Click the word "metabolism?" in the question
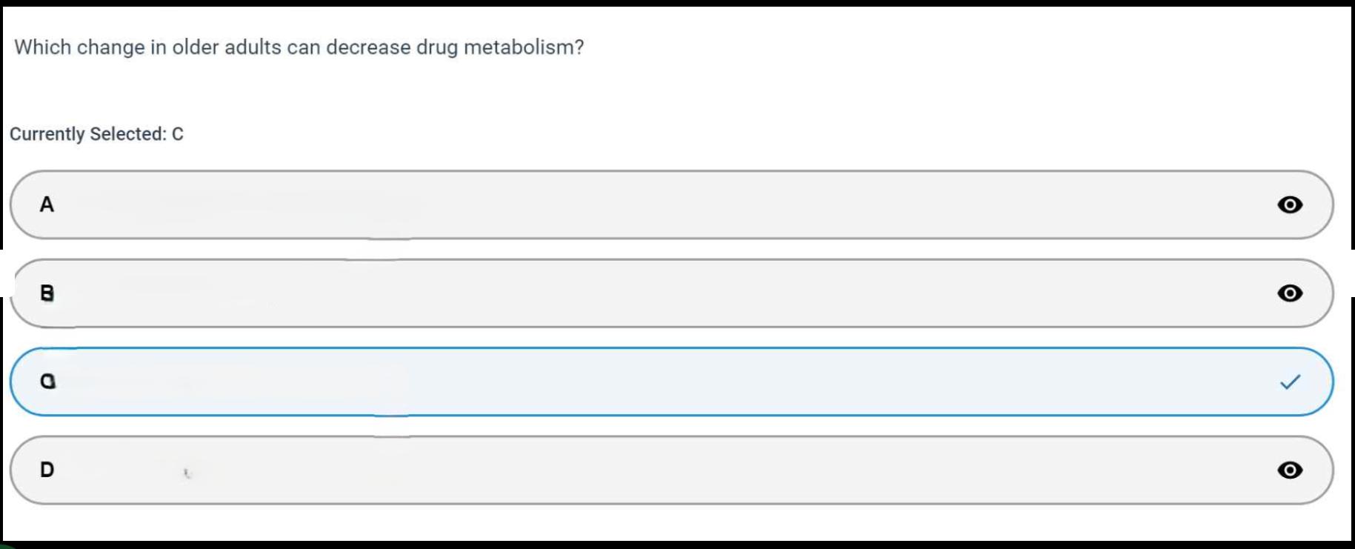The width and height of the screenshot is (1355, 549). 523,47
